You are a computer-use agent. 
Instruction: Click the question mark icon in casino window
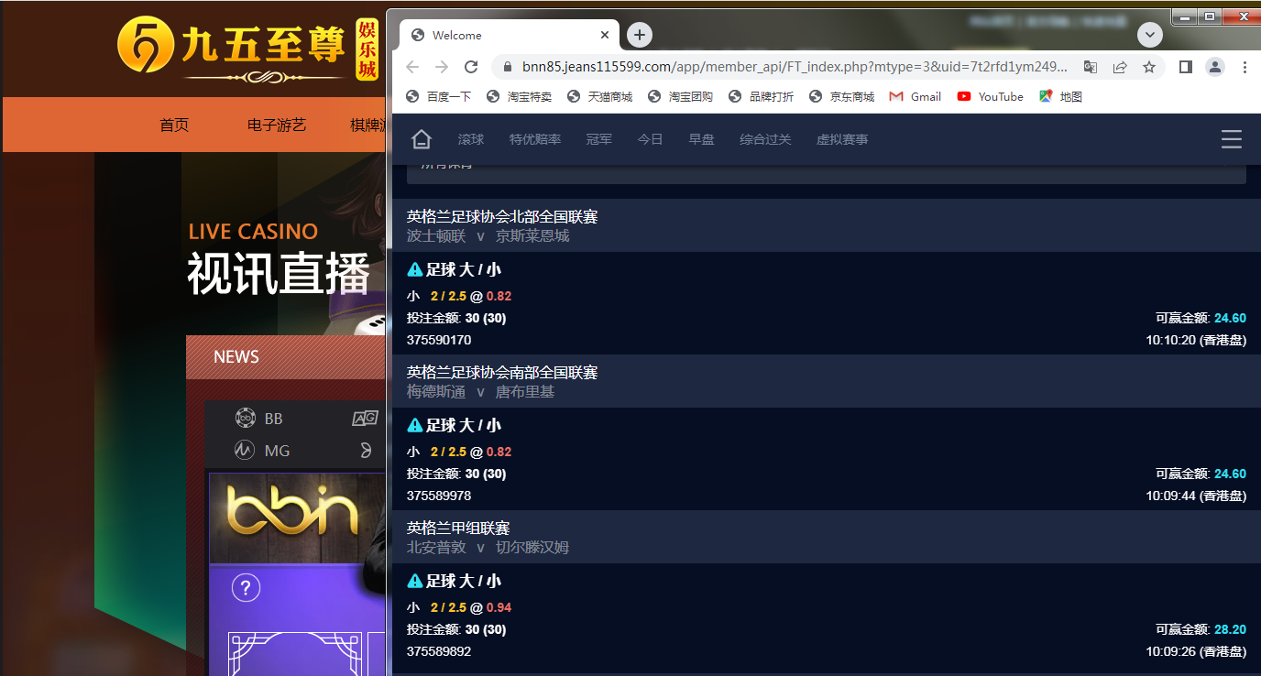(x=246, y=587)
